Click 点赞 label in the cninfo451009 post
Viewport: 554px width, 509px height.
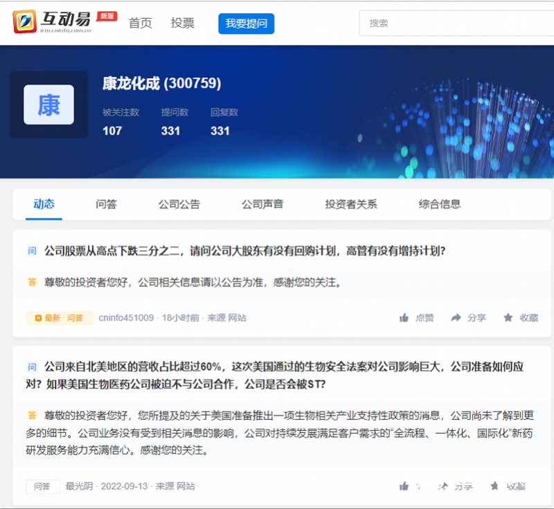(x=425, y=318)
